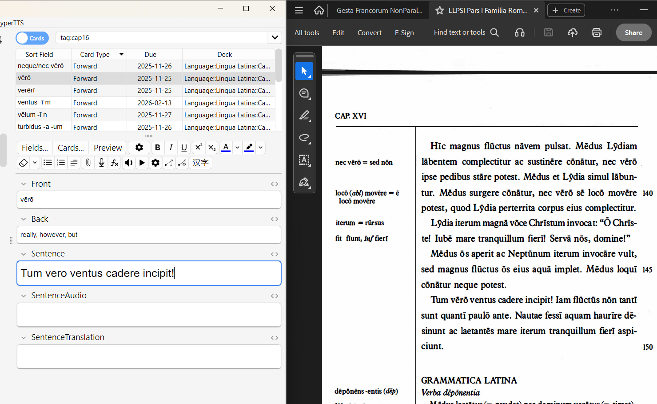Click the record audio microphone icon

(101, 163)
